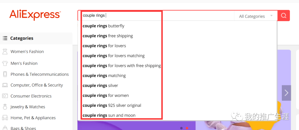Advance banner with next arrow
Image resolution: width=299 pixels, height=130 pixels.
point(286,93)
